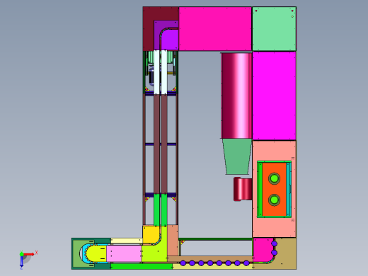Select the left brown vertical rail mid-tower
The image size is (368, 276).
[x=156, y=144]
